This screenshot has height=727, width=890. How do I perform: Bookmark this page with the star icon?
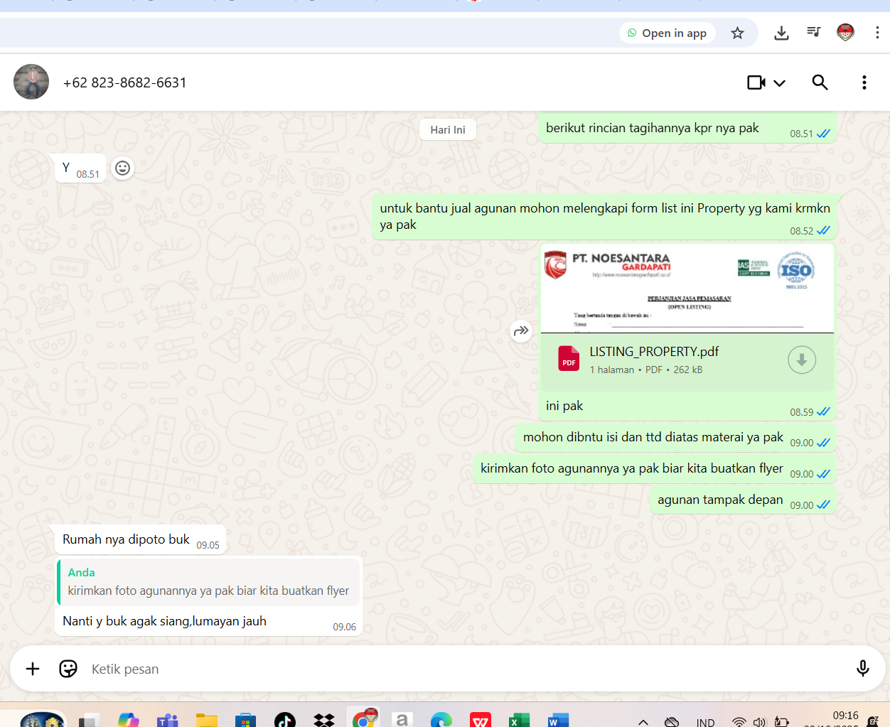click(x=737, y=33)
